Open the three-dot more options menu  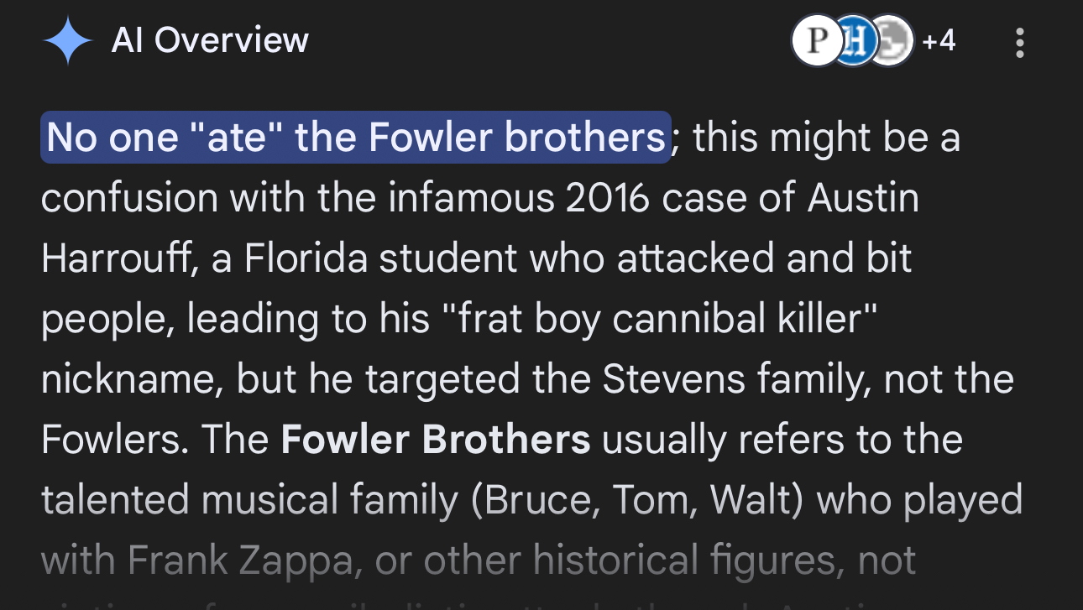click(x=1019, y=42)
